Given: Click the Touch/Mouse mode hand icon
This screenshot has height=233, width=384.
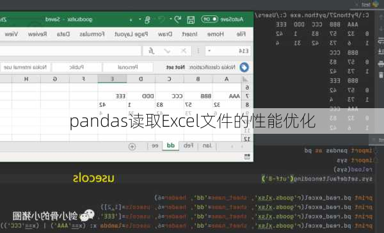Looking at the screenshot, I should [147, 20].
